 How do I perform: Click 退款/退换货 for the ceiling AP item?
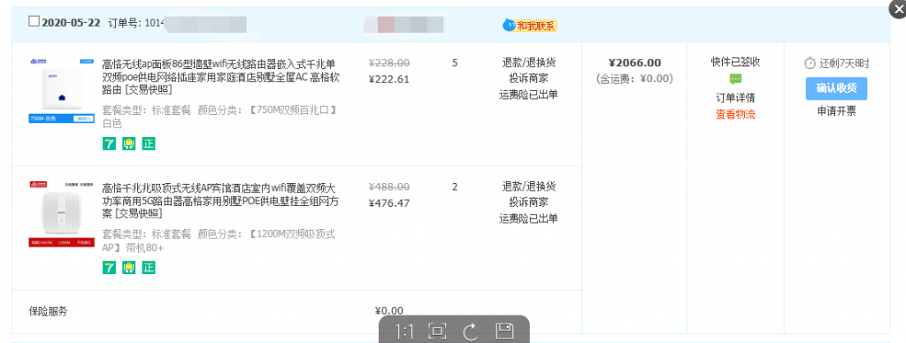[x=529, y=186]
